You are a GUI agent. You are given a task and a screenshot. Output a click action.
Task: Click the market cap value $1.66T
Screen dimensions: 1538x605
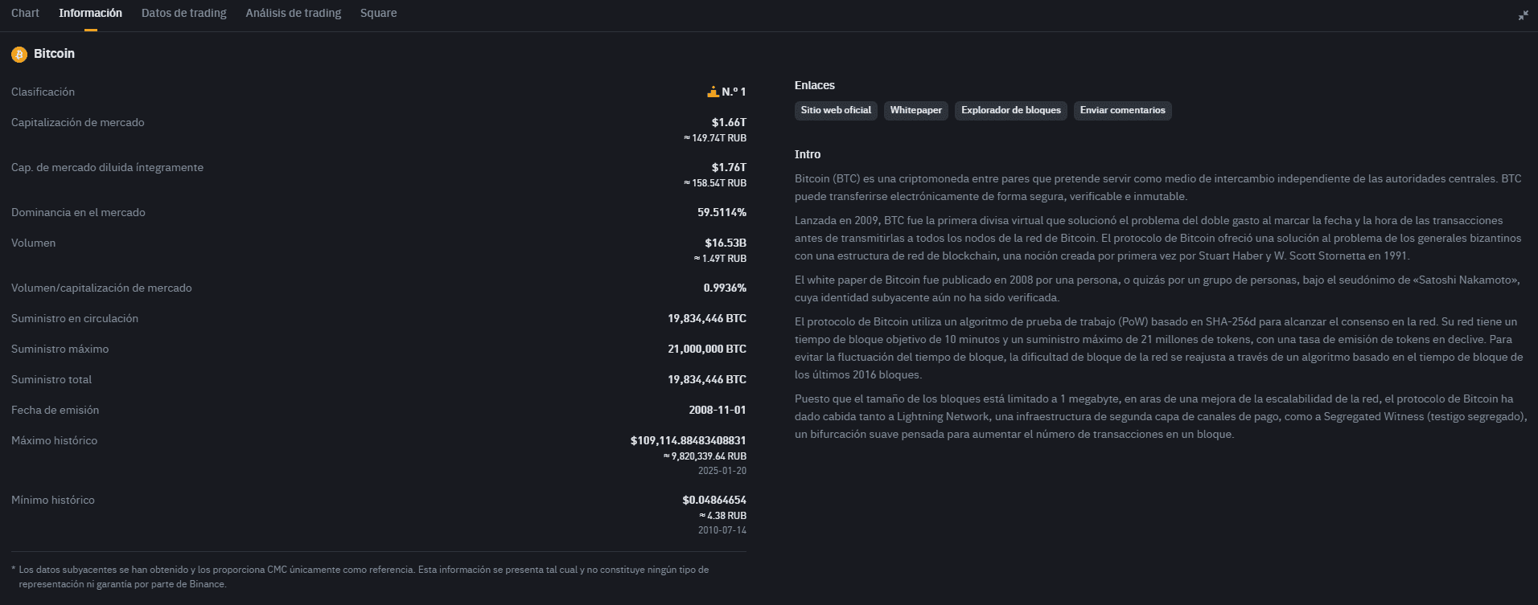click(x=729, y=122)
